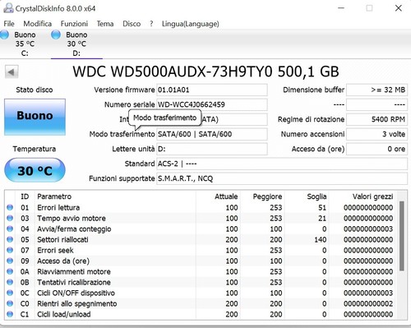This screenshot has width=411, height=328.
Task: Open the Lingua(Language) menu
Action: (191, 24)
